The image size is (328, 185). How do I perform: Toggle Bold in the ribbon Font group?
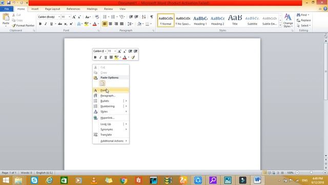click(x=40, y=24)
